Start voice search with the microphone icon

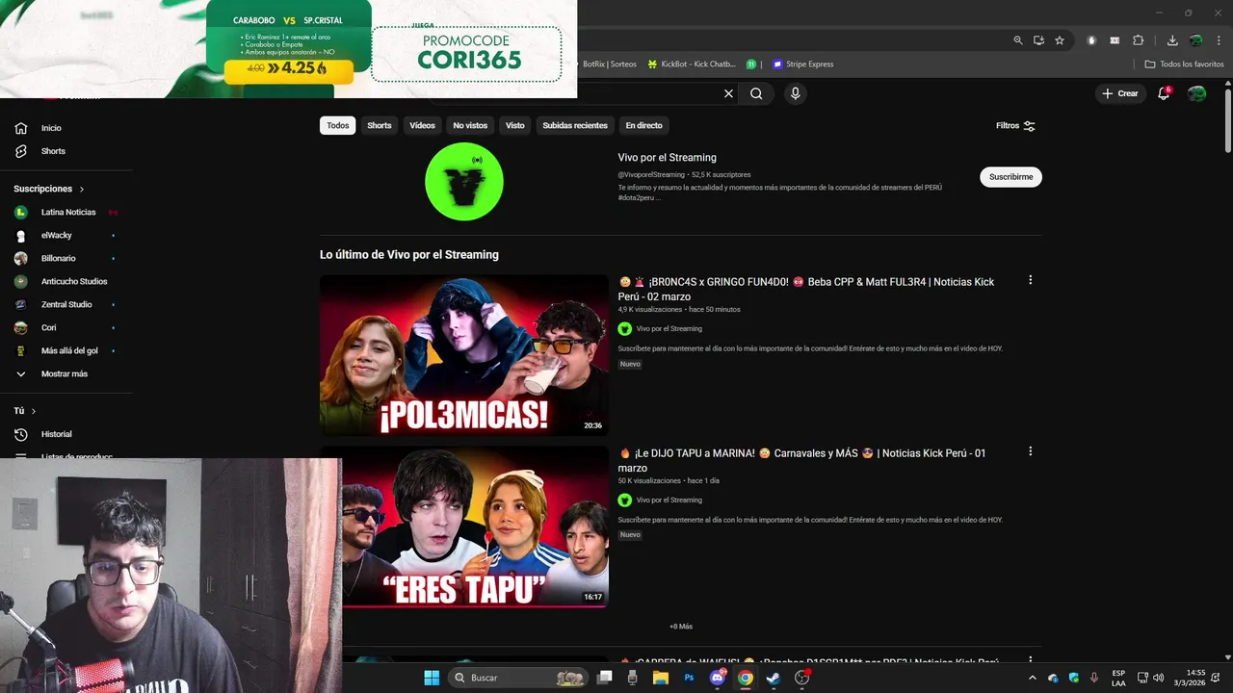[x=795, y=93]
